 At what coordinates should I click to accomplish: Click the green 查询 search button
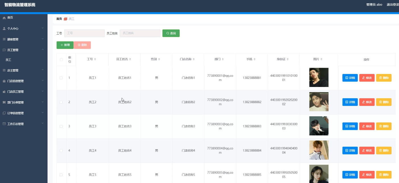pos(171,33)
